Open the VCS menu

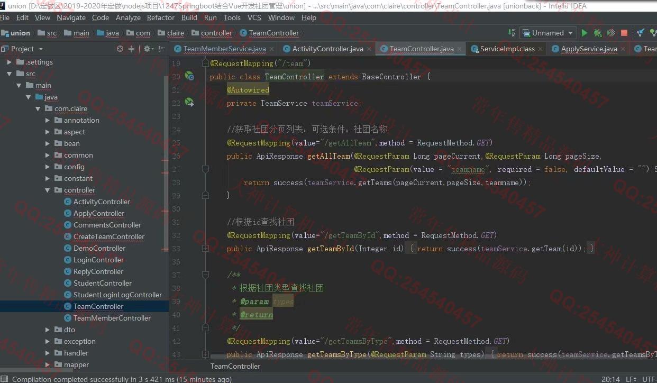click(x=254, y=17)
